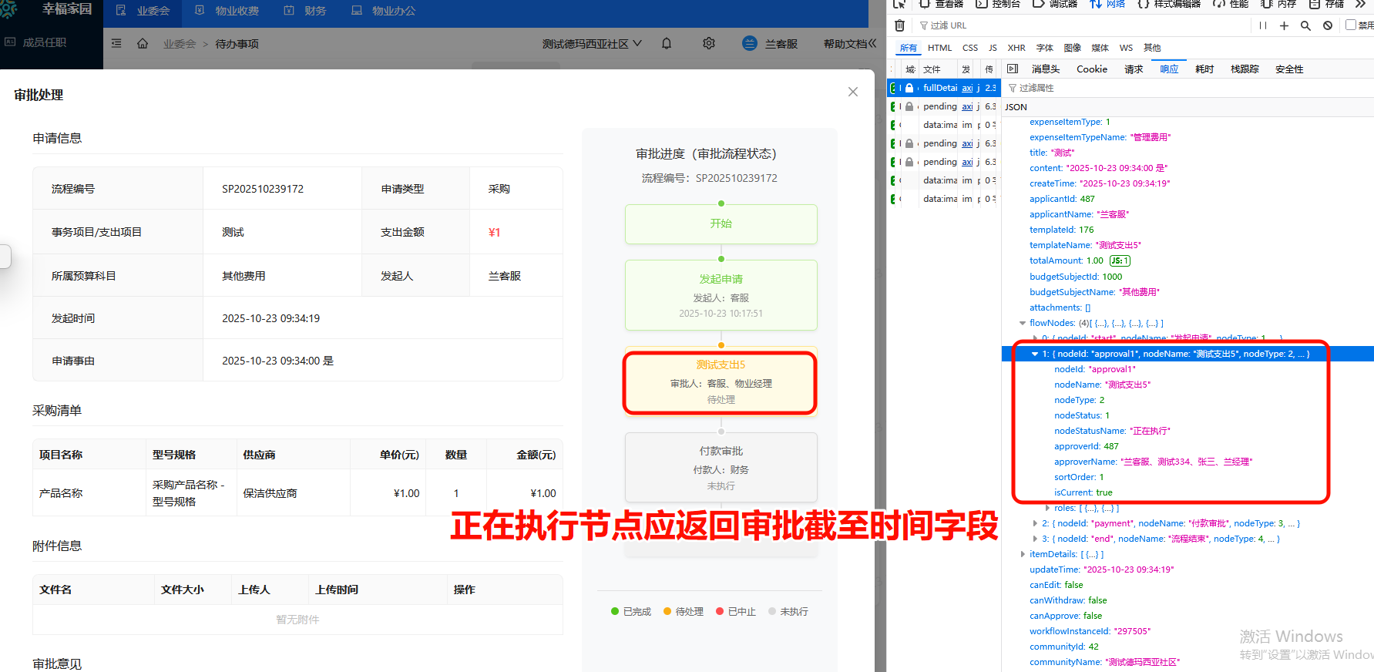The height and width of the screenshot is (672, 1374).
Task: Filter requests by WS
Action: [1126, 48]
